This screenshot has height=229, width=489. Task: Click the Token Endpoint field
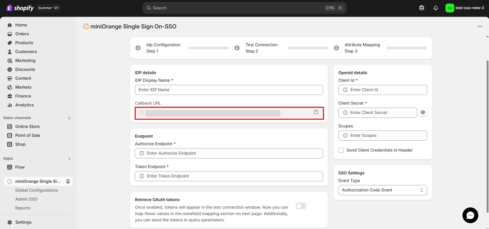coord(229,176)
